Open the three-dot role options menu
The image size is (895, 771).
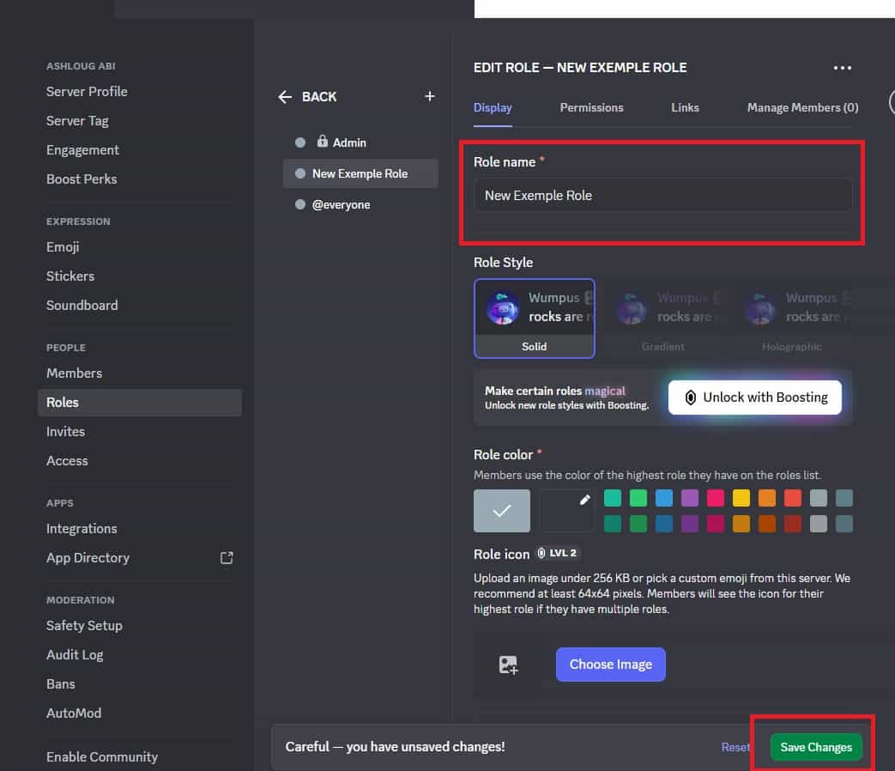[x=843, y=67]
